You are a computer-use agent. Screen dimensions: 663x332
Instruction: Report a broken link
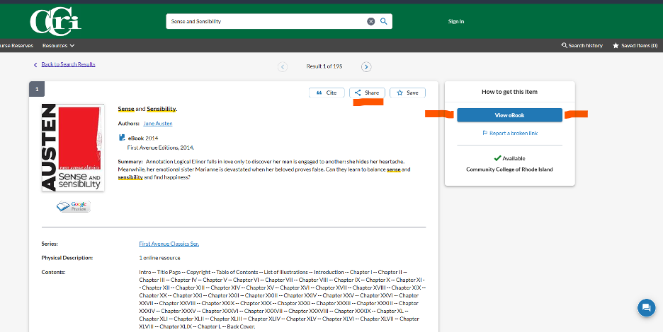[x=510, y=134]
